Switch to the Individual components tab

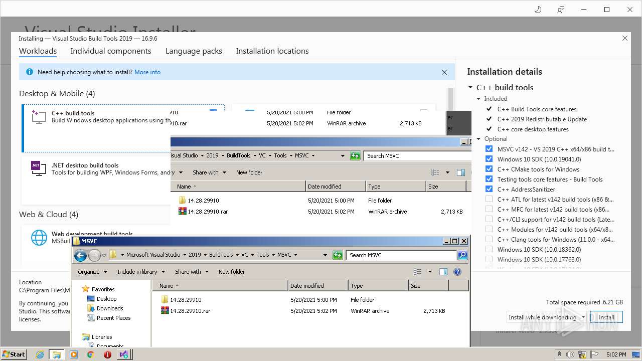(x=111, y=51)
